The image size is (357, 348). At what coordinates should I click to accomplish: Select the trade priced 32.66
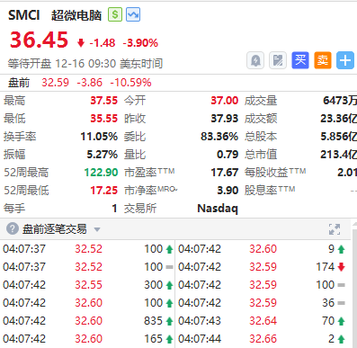tap(262, 338)
